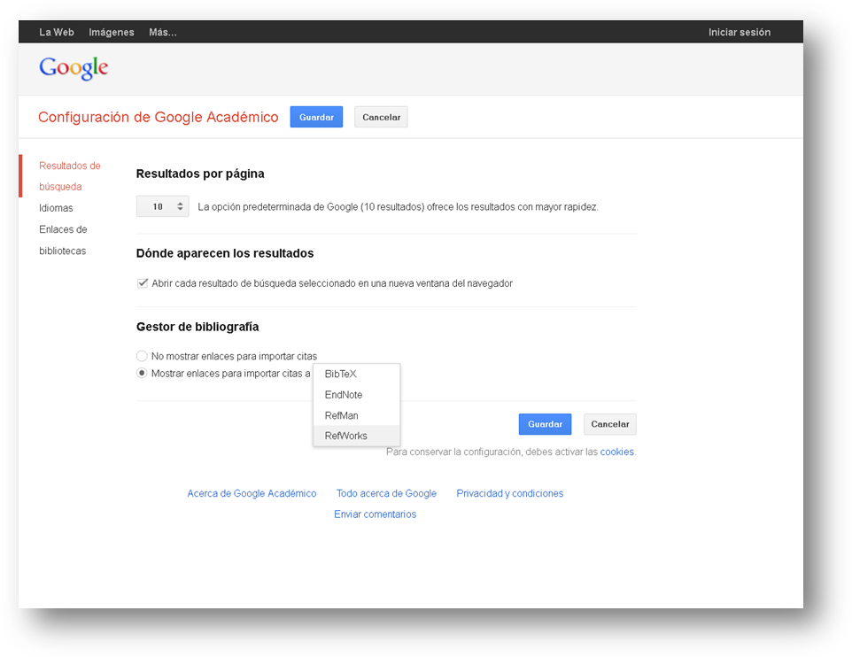
Task: Open Enviar comentarios link
Action: click(375, 514)
